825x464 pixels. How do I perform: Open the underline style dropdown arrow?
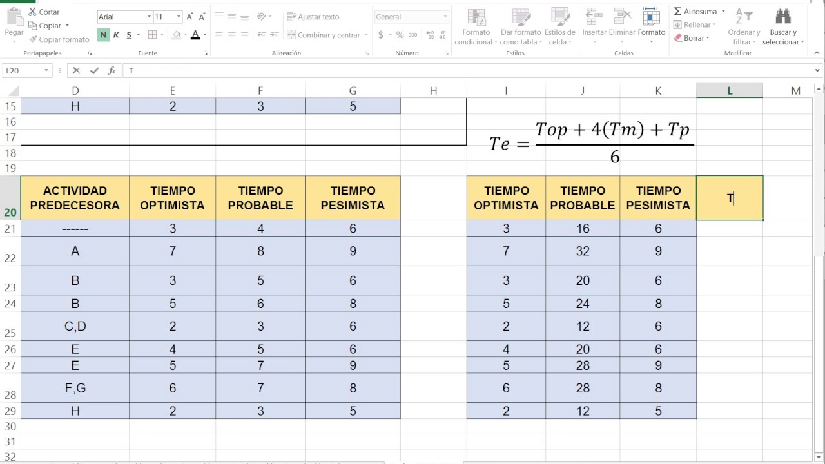pyautogui.click(x=139, y=35)
